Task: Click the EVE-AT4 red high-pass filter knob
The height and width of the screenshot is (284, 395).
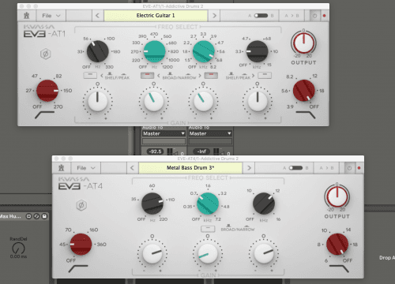Action: (x=81, y=245)
